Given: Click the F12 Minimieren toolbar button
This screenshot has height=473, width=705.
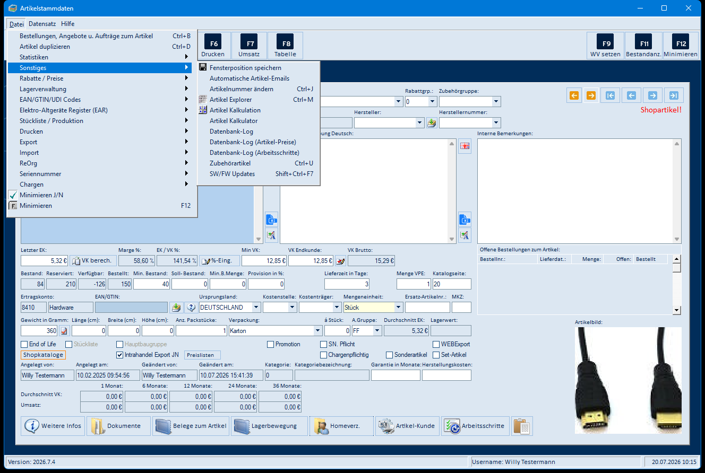Looking at the screenshot, I should pyautogui.click(x=681, y=46).
